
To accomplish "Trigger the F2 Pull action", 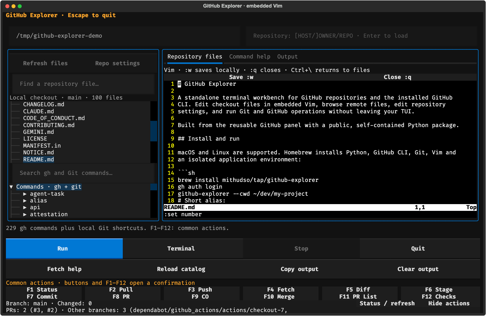I will 121,290.
